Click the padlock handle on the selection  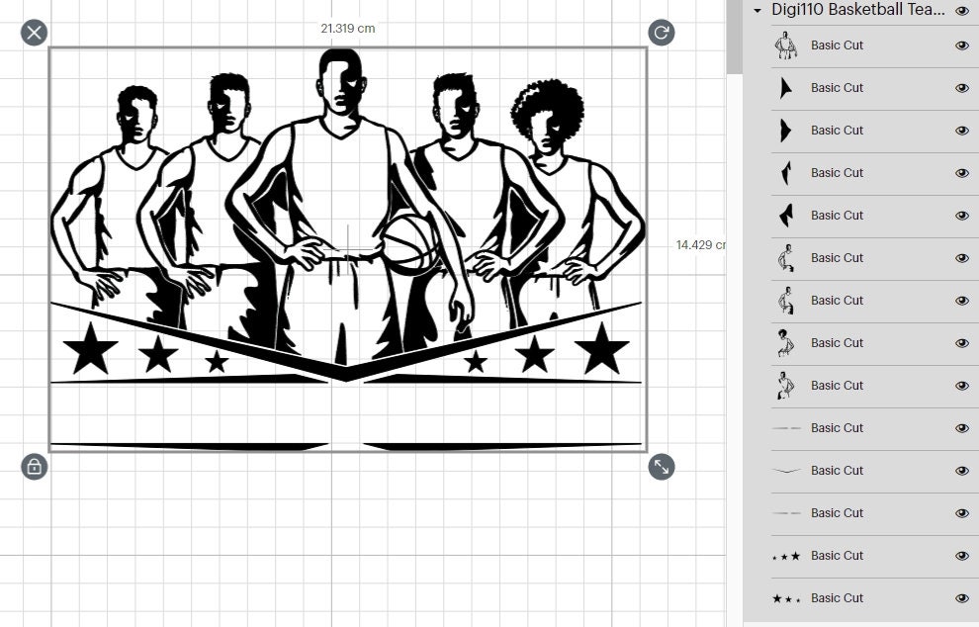[34, 466]
